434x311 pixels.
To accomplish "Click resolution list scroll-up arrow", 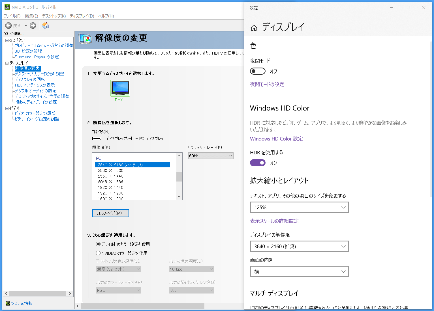I will pos(179,156).
